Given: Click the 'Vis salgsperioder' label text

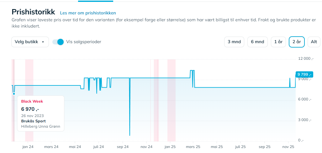Looking at the screenshot, I should pos(84,42).
